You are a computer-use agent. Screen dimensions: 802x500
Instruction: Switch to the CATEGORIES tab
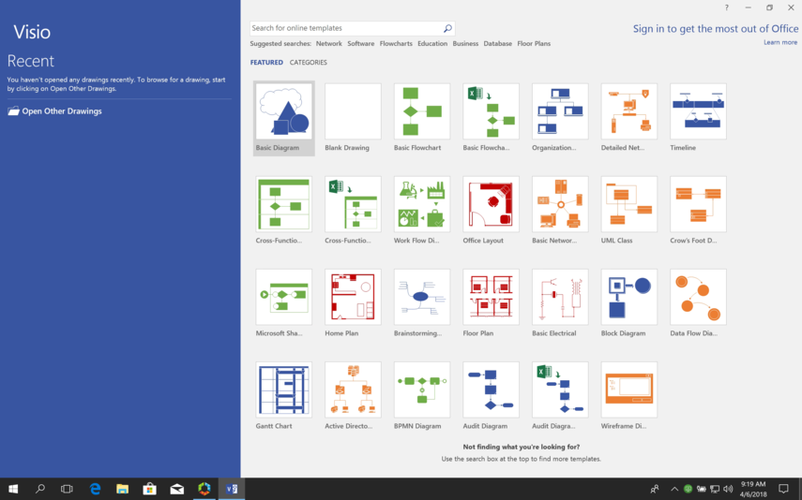[309, 63]
